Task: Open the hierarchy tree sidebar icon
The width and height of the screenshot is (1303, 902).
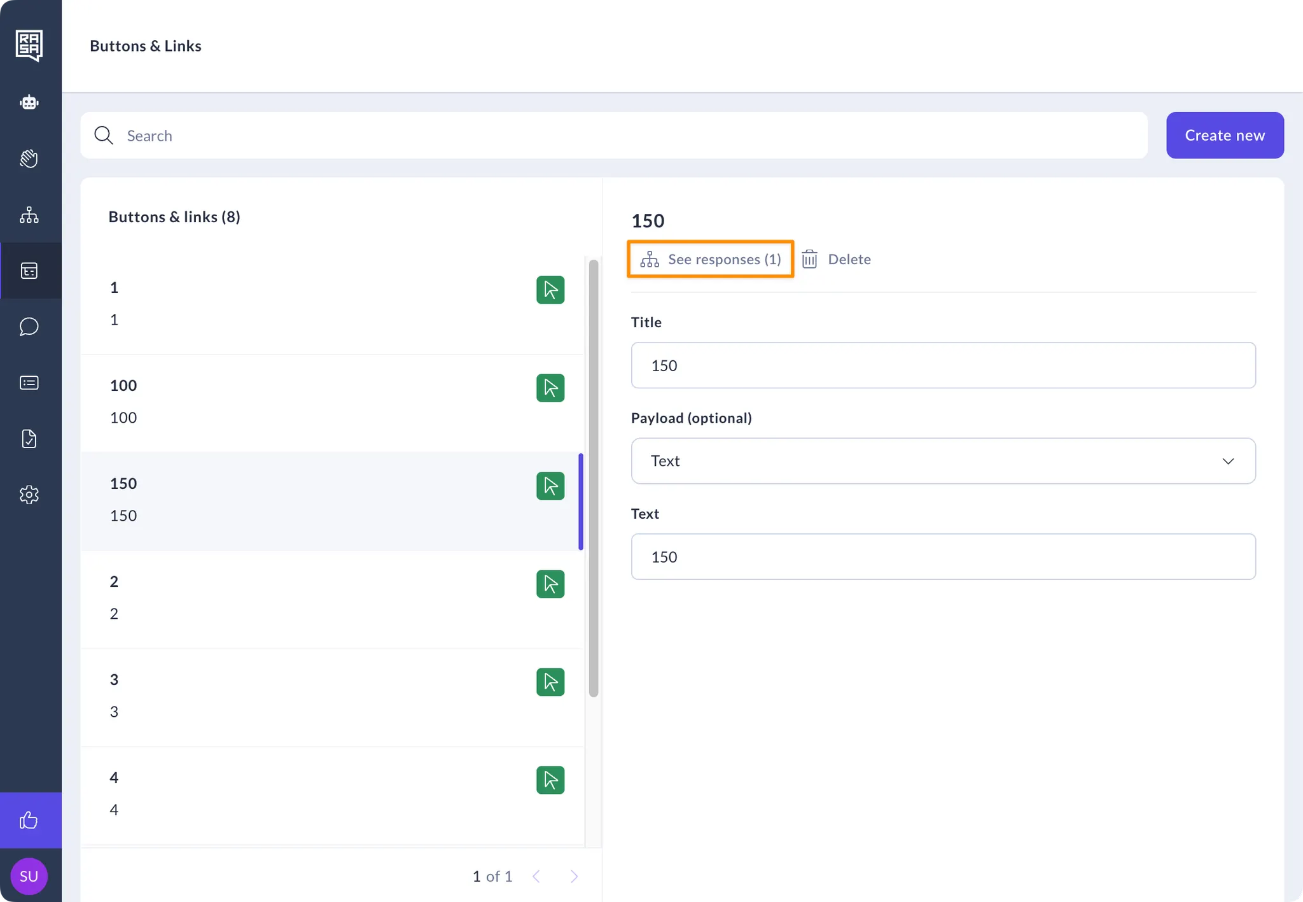Action: click(29, 215)
